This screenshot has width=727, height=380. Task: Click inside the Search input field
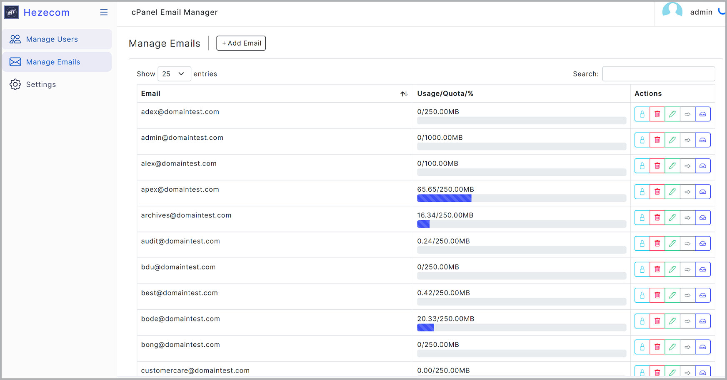[659, 74]
